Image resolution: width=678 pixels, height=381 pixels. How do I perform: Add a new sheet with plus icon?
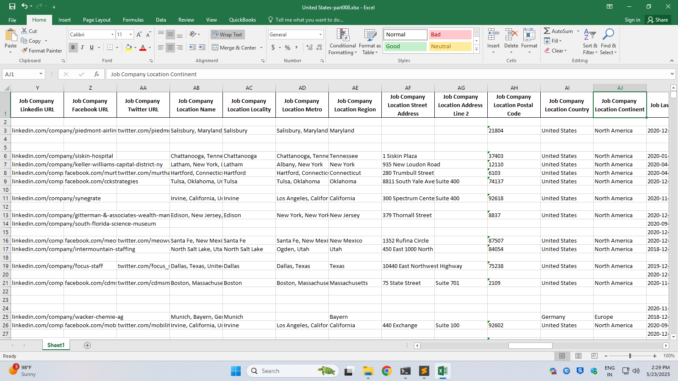pos(87,345)
